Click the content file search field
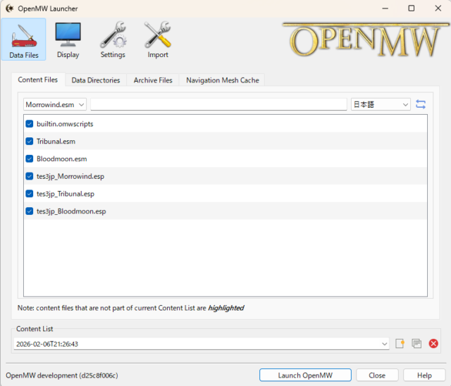Viewport: 451px width, 386px height. 218,104
